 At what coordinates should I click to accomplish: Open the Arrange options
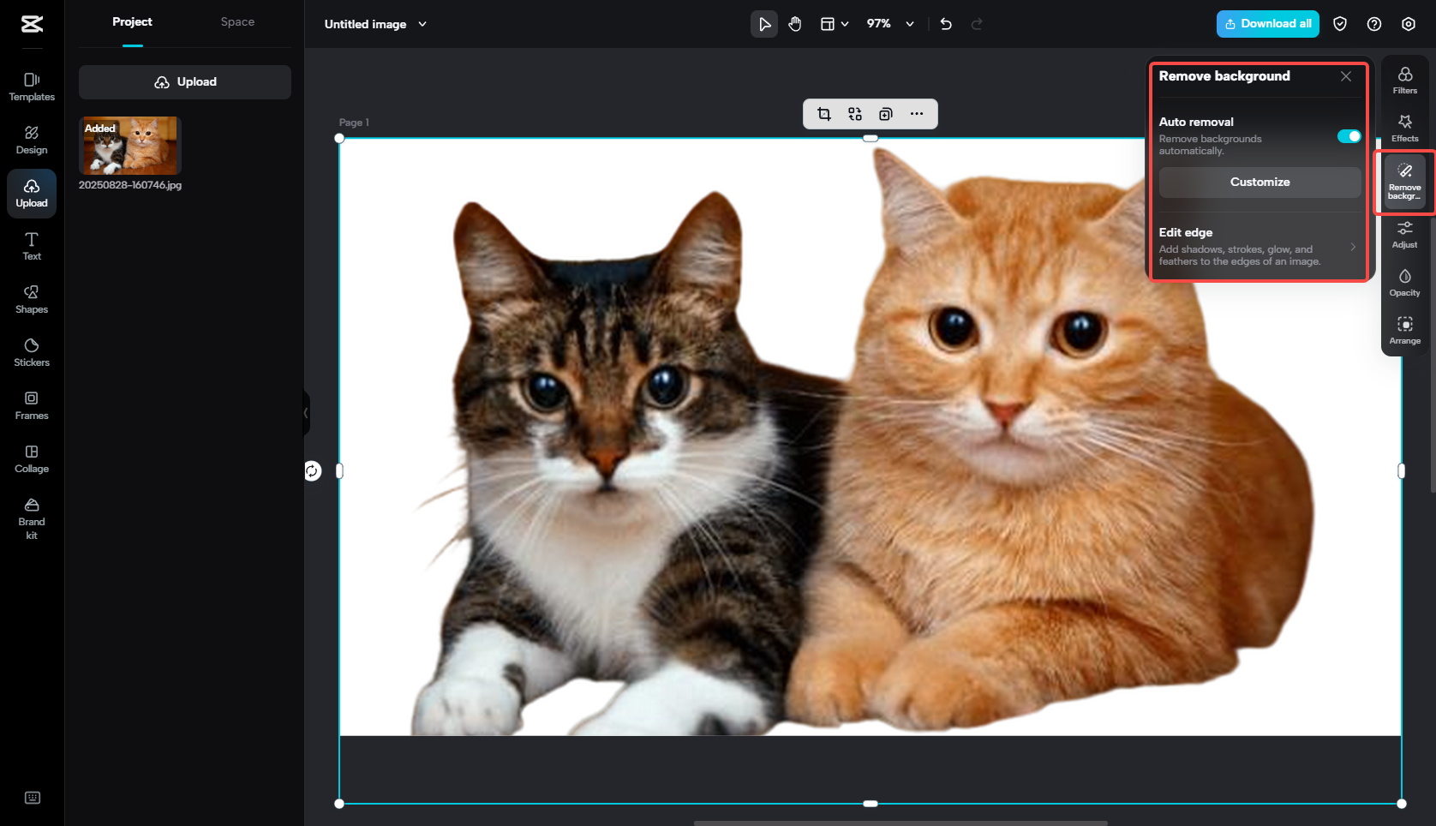click(x=1404, y=329)
